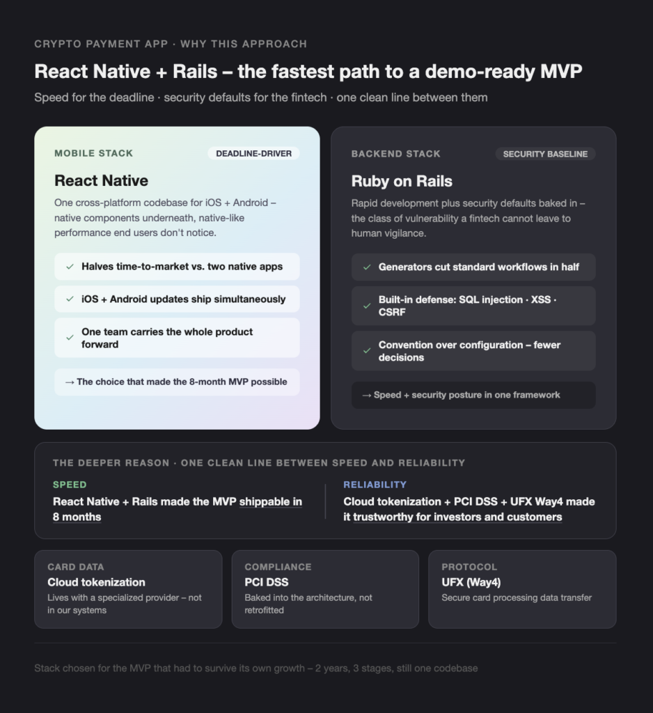653x713 pixels.
Task: Click the 'One cross-platform codebase' description paragraph
Action: 165,217
